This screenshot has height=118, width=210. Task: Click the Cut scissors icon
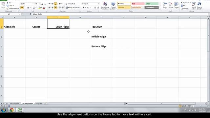pyautogui.click(x=8, y=3)
